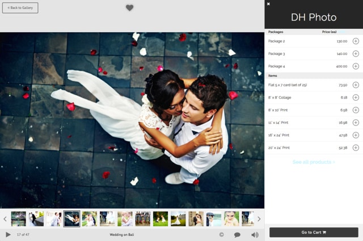The image size is (363, 241).
Task: Add Package 2 to cart
Action: [x=356, y=41]
